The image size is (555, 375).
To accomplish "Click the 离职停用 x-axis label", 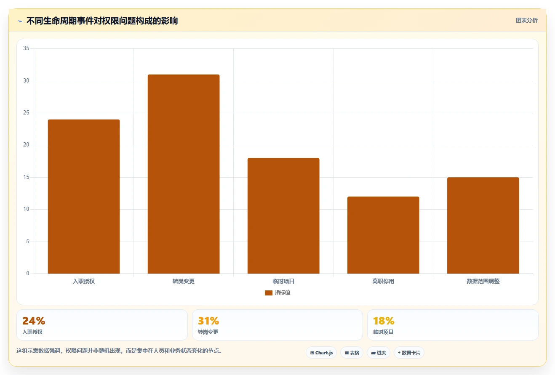I will [383, 281].
